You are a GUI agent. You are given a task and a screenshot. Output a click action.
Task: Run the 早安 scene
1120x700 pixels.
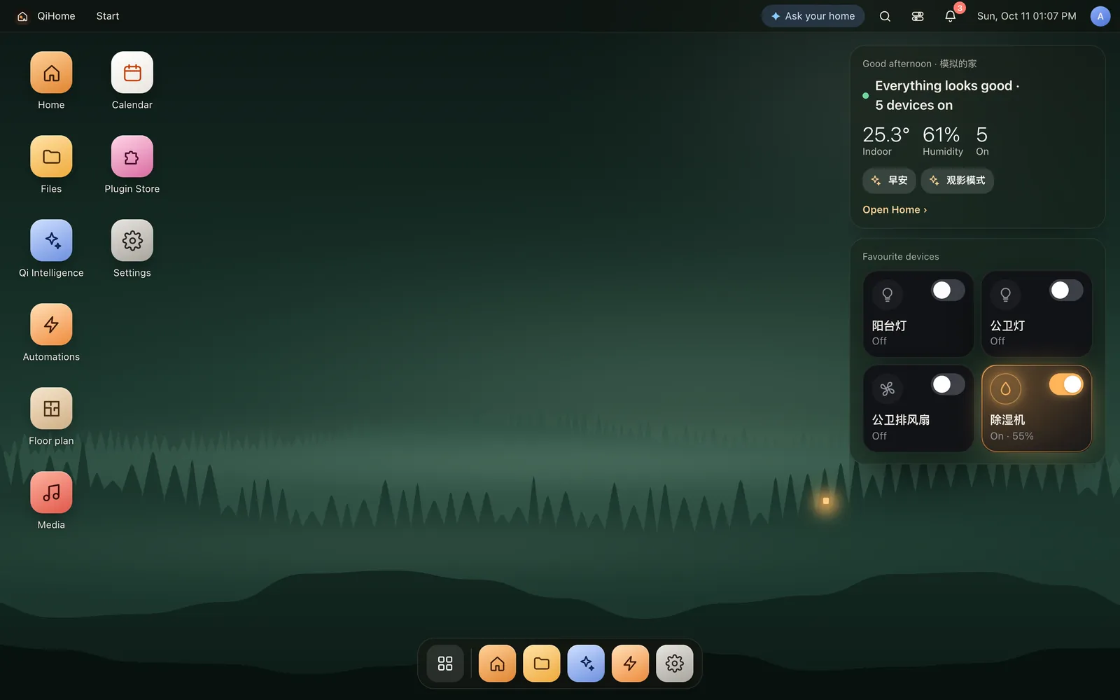coord(889,181)
